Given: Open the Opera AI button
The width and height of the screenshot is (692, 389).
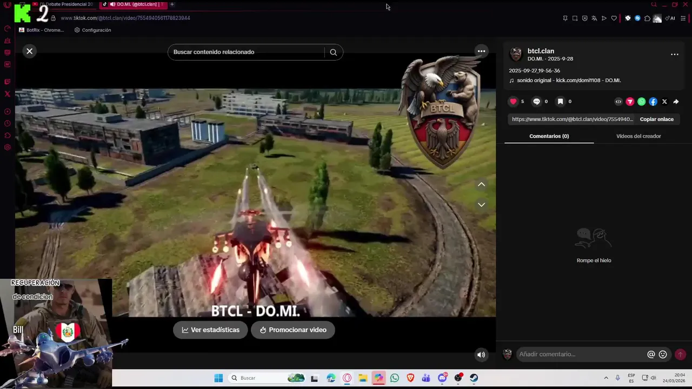Looking at the screenshot, I should tap(670, 18).
